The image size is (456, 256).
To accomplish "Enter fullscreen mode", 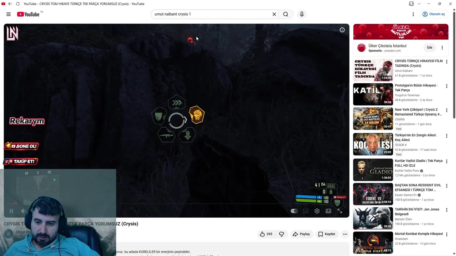I will point(340,211).
